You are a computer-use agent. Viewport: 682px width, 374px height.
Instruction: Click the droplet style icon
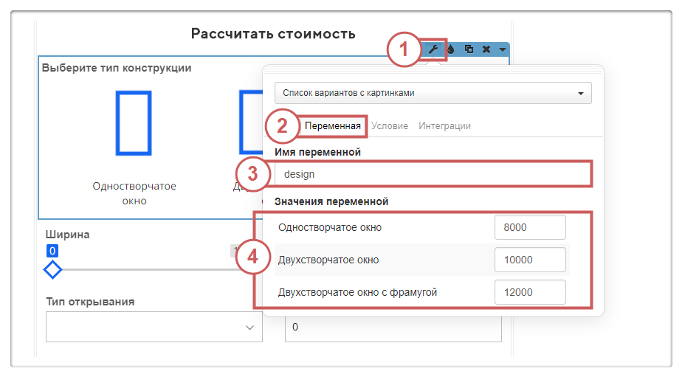(450, 49)
